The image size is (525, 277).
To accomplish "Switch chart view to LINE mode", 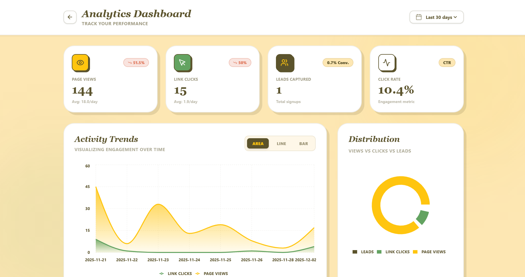I will (x=281, y=143).
